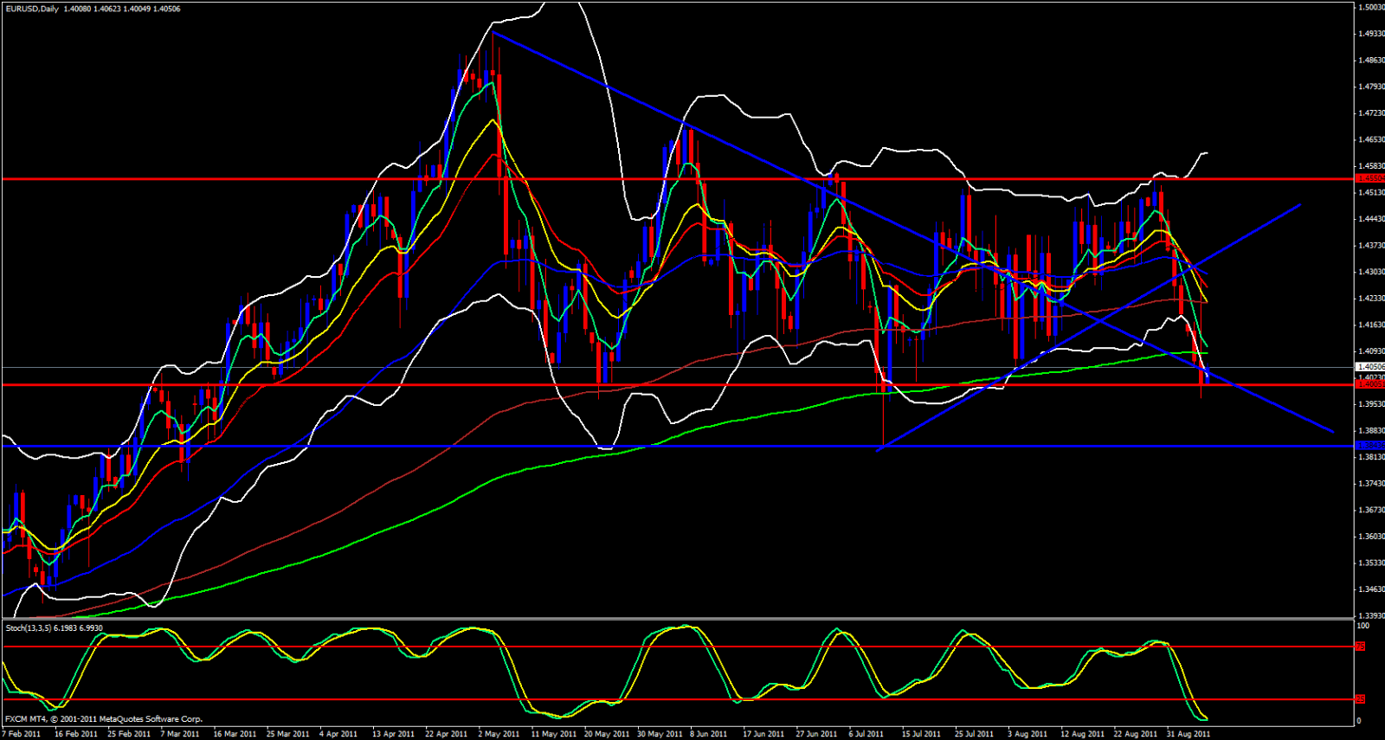Click the 2 May 2011 date label
Image resolution: width=1385 pixels, height=740 pixels.
[499, 734]
